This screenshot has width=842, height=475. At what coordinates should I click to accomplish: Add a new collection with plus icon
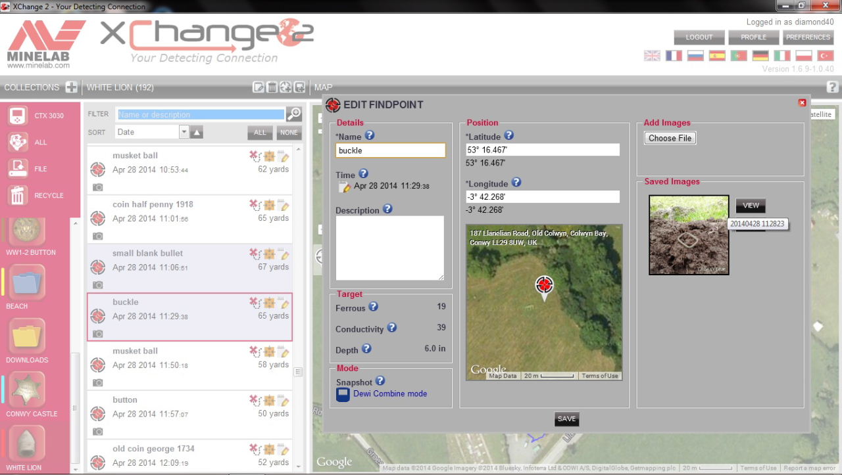[x=72, y=87]
